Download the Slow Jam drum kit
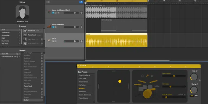The width and height of the screenshot is (208, 104). (x=42, y=95)
